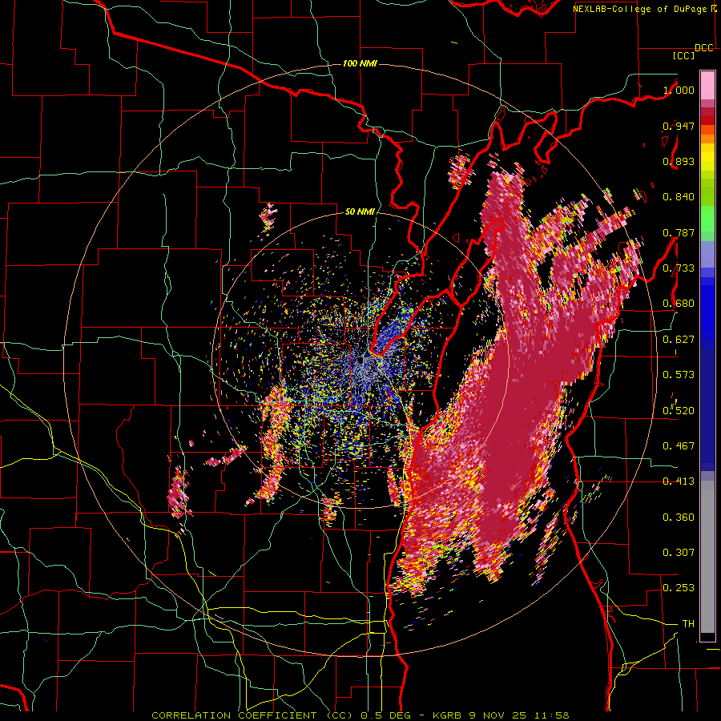Select the 0.627 scale label
Viewport: 721px width, 721px height.
pyautogui.click(x=679, y=340)
